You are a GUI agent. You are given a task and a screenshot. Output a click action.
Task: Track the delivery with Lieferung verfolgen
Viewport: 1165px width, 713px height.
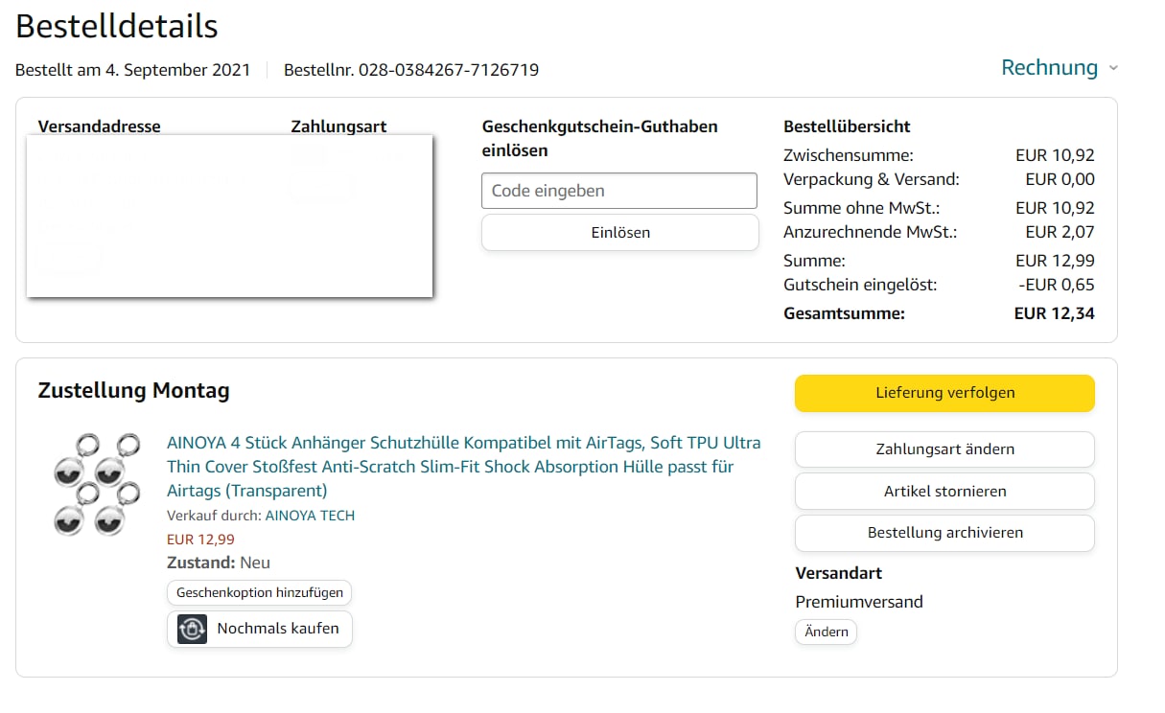pos(944,393)
